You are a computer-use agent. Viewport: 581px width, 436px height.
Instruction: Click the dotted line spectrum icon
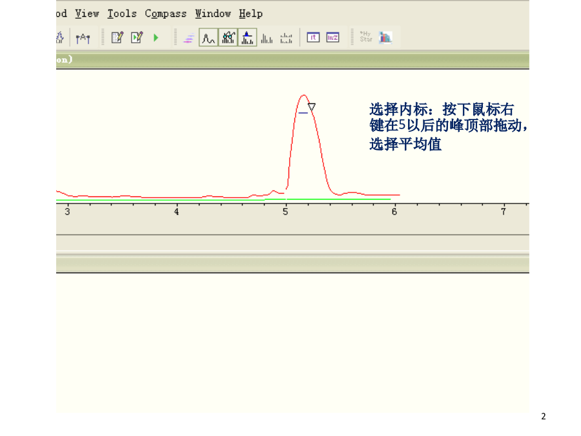[x=286, y=38]
